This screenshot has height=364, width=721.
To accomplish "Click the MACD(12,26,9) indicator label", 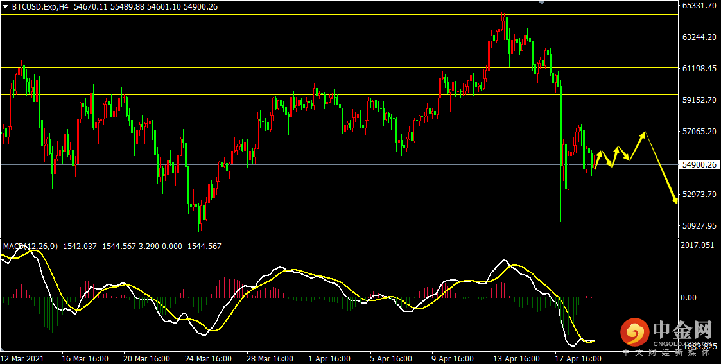I will [x=30, y=247].
